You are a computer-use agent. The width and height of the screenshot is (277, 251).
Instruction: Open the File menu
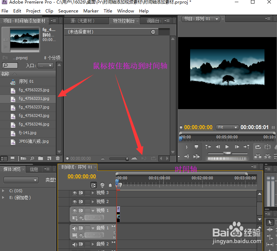pos(5,11)
